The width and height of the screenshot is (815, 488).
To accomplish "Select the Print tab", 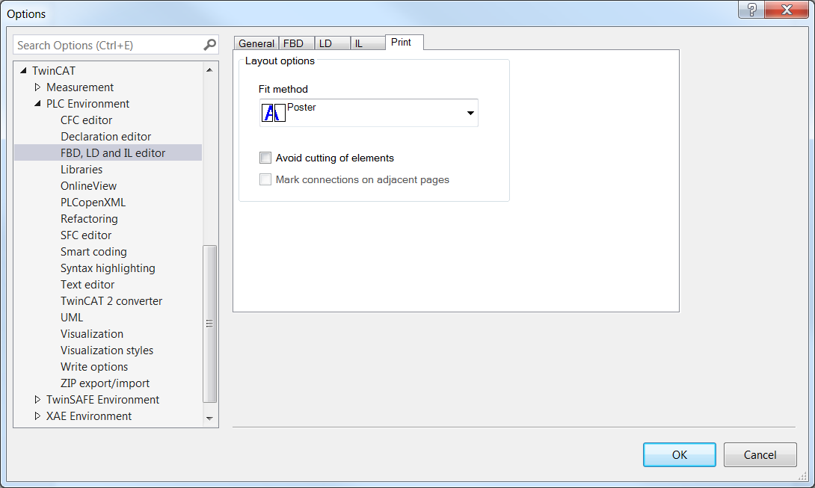I will (404, 42).
